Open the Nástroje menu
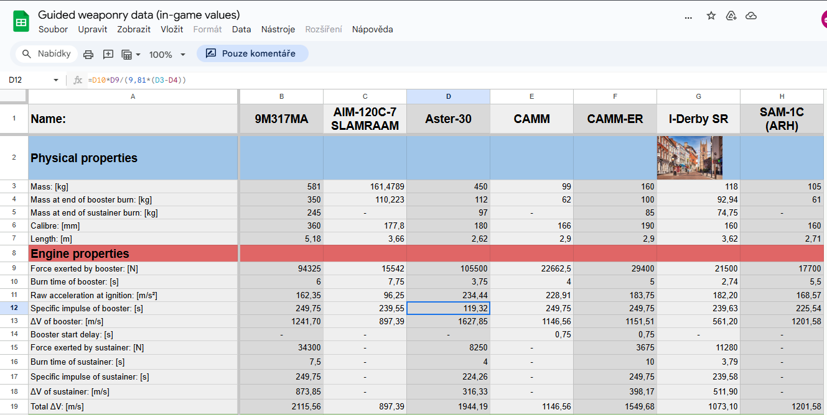Image resolution: width=827 pixels, height=415 pixels. click(x=278, y=29)
